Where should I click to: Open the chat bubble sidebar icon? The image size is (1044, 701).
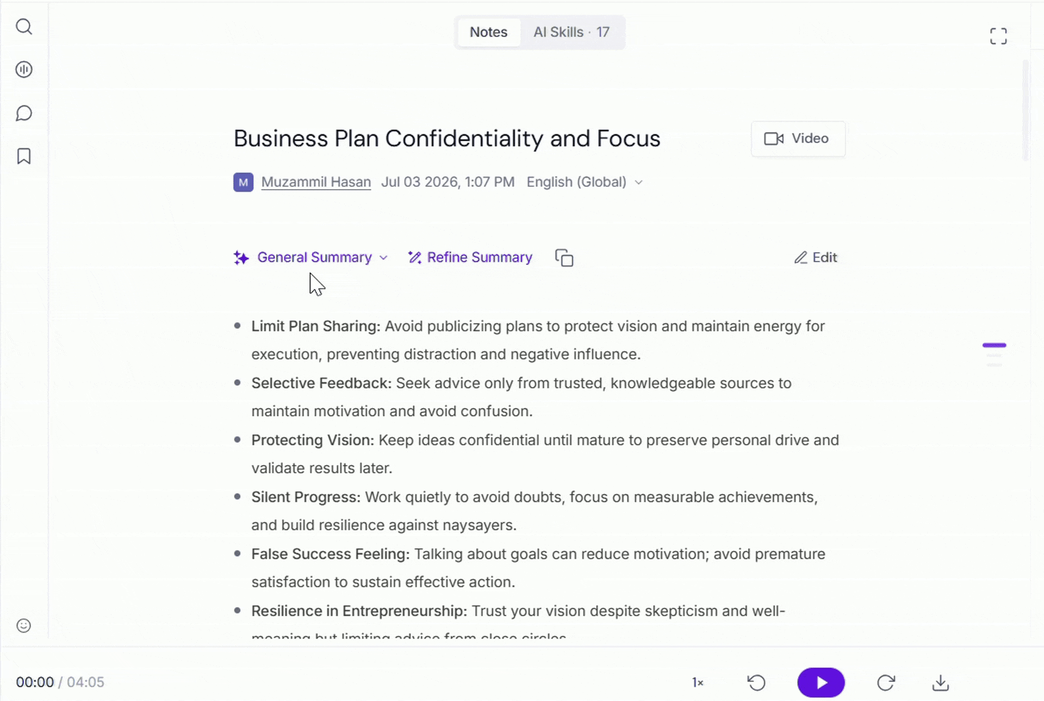[x=24, y=113]
